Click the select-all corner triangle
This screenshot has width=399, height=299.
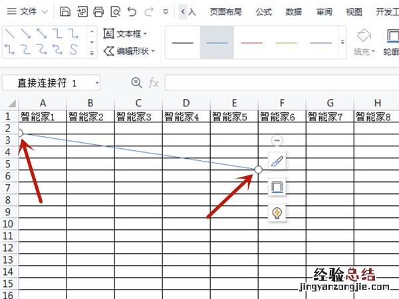12,104
